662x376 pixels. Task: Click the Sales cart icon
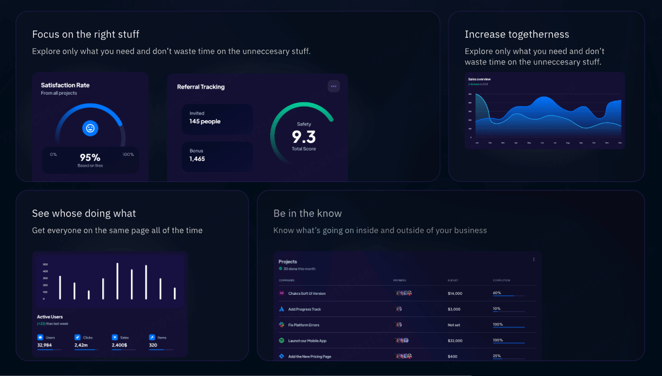point(115,337)
